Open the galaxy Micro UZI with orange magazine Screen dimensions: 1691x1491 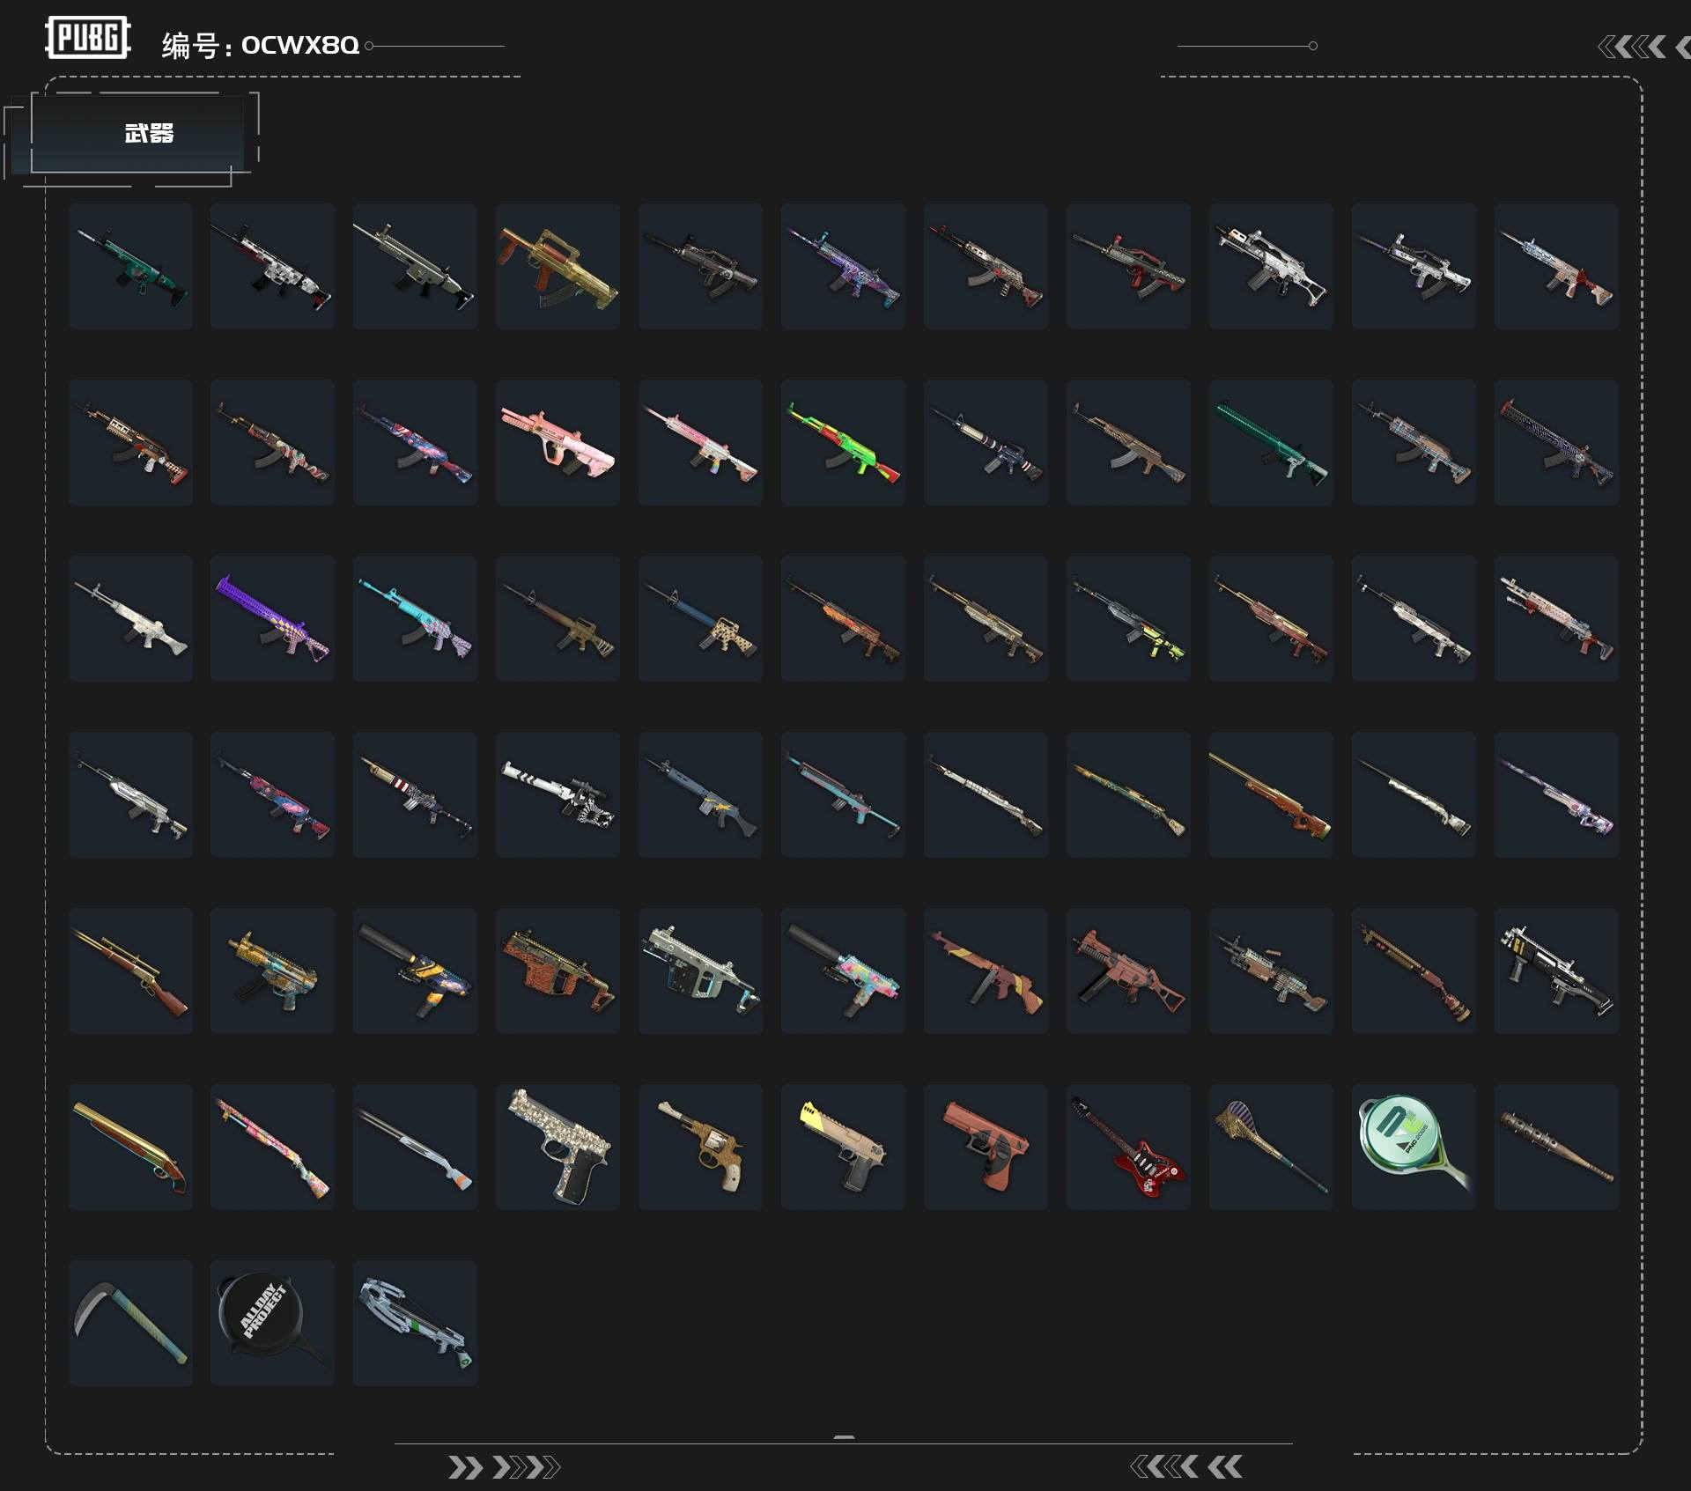(x=415, y=971)
